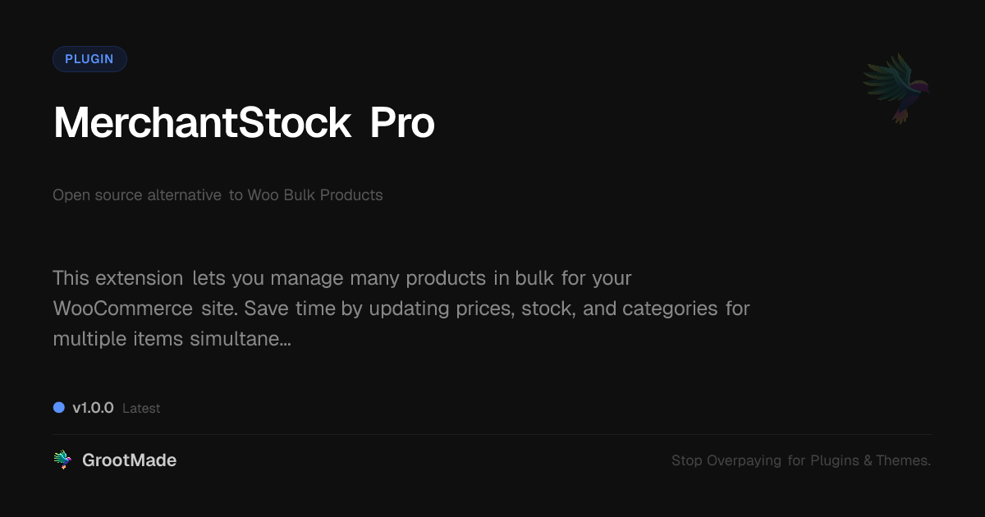Click the This extension opening words
Viewport: 985px width, 517px height.
pyautogui.click(x=117, y=278)
